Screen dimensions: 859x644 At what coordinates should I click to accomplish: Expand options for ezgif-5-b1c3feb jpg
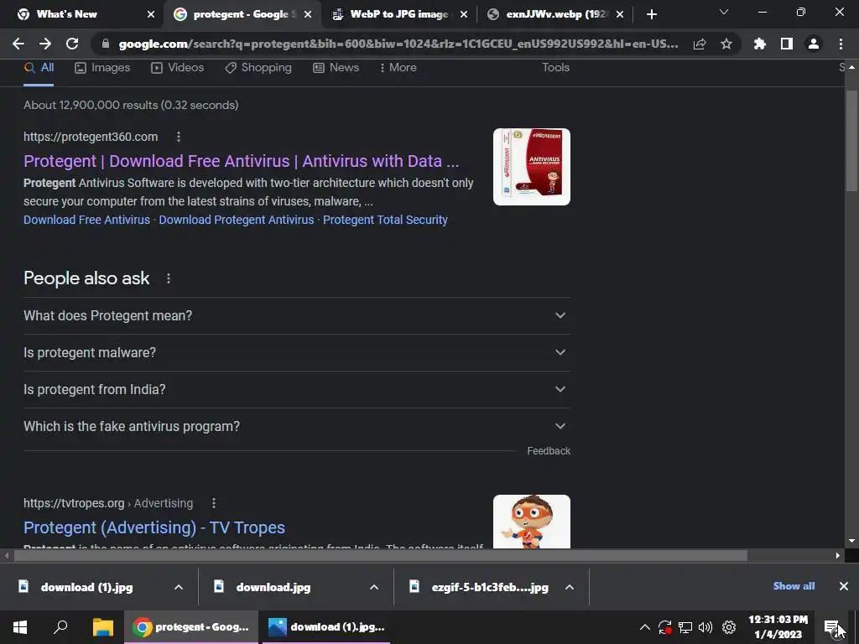[x=570, y=587]
